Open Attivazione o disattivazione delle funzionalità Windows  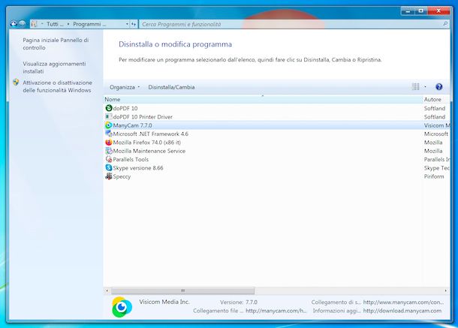57,86
